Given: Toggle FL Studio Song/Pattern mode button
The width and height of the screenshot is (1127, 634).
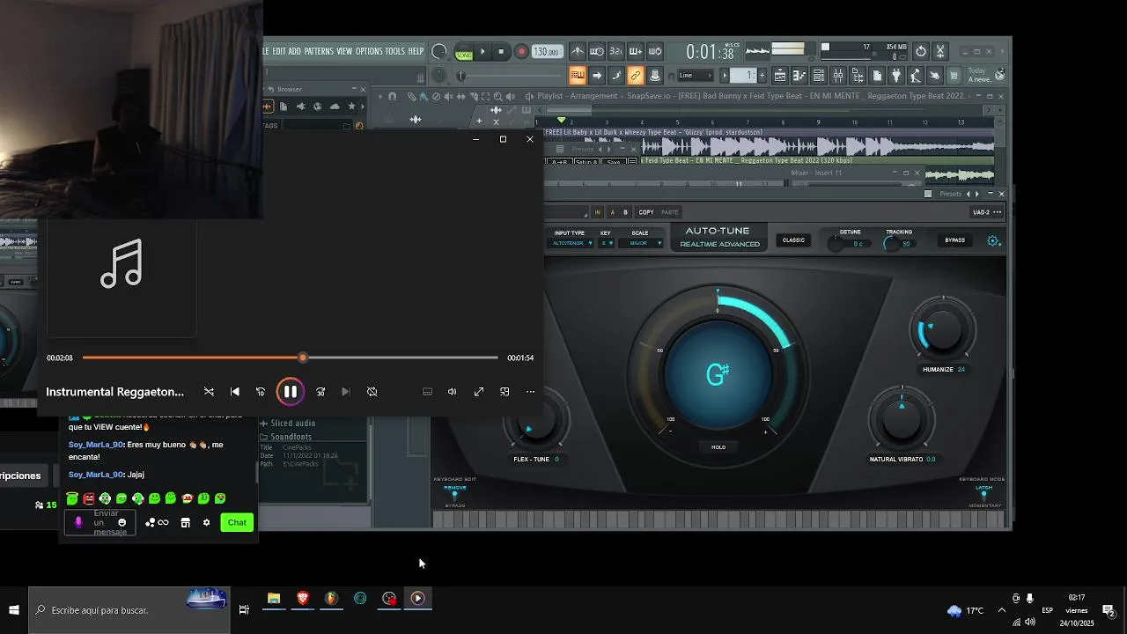Looking at the screenshot, I should coord(464,51).
